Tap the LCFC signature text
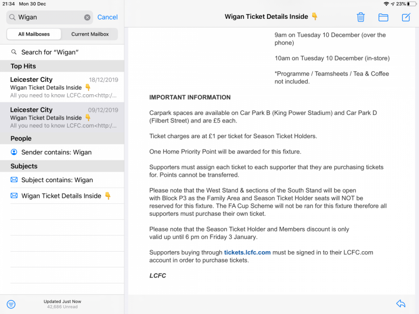This screenshot has width=419, height=314. pos(158,276)
